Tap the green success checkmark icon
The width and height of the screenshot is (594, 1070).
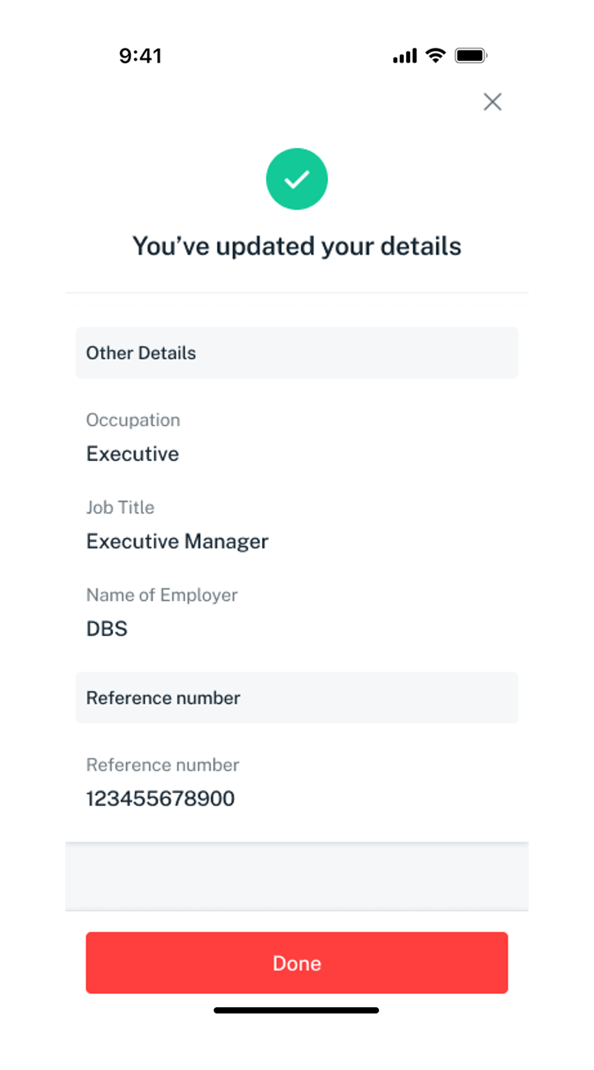[297, 179]
